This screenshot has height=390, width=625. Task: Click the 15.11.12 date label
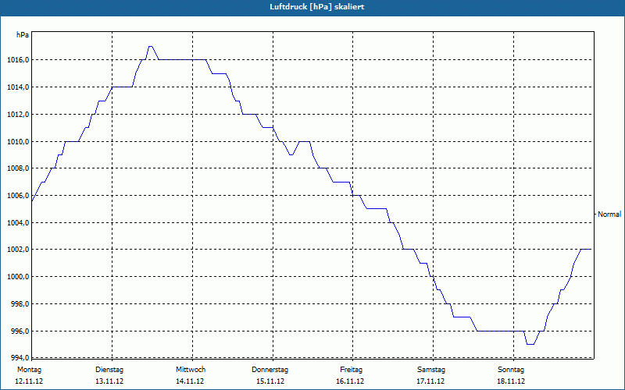click(x=270, y=381)
